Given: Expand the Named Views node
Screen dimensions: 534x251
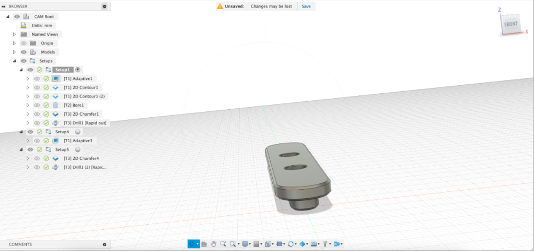Looking at the screenshot, I should point(14,34).
